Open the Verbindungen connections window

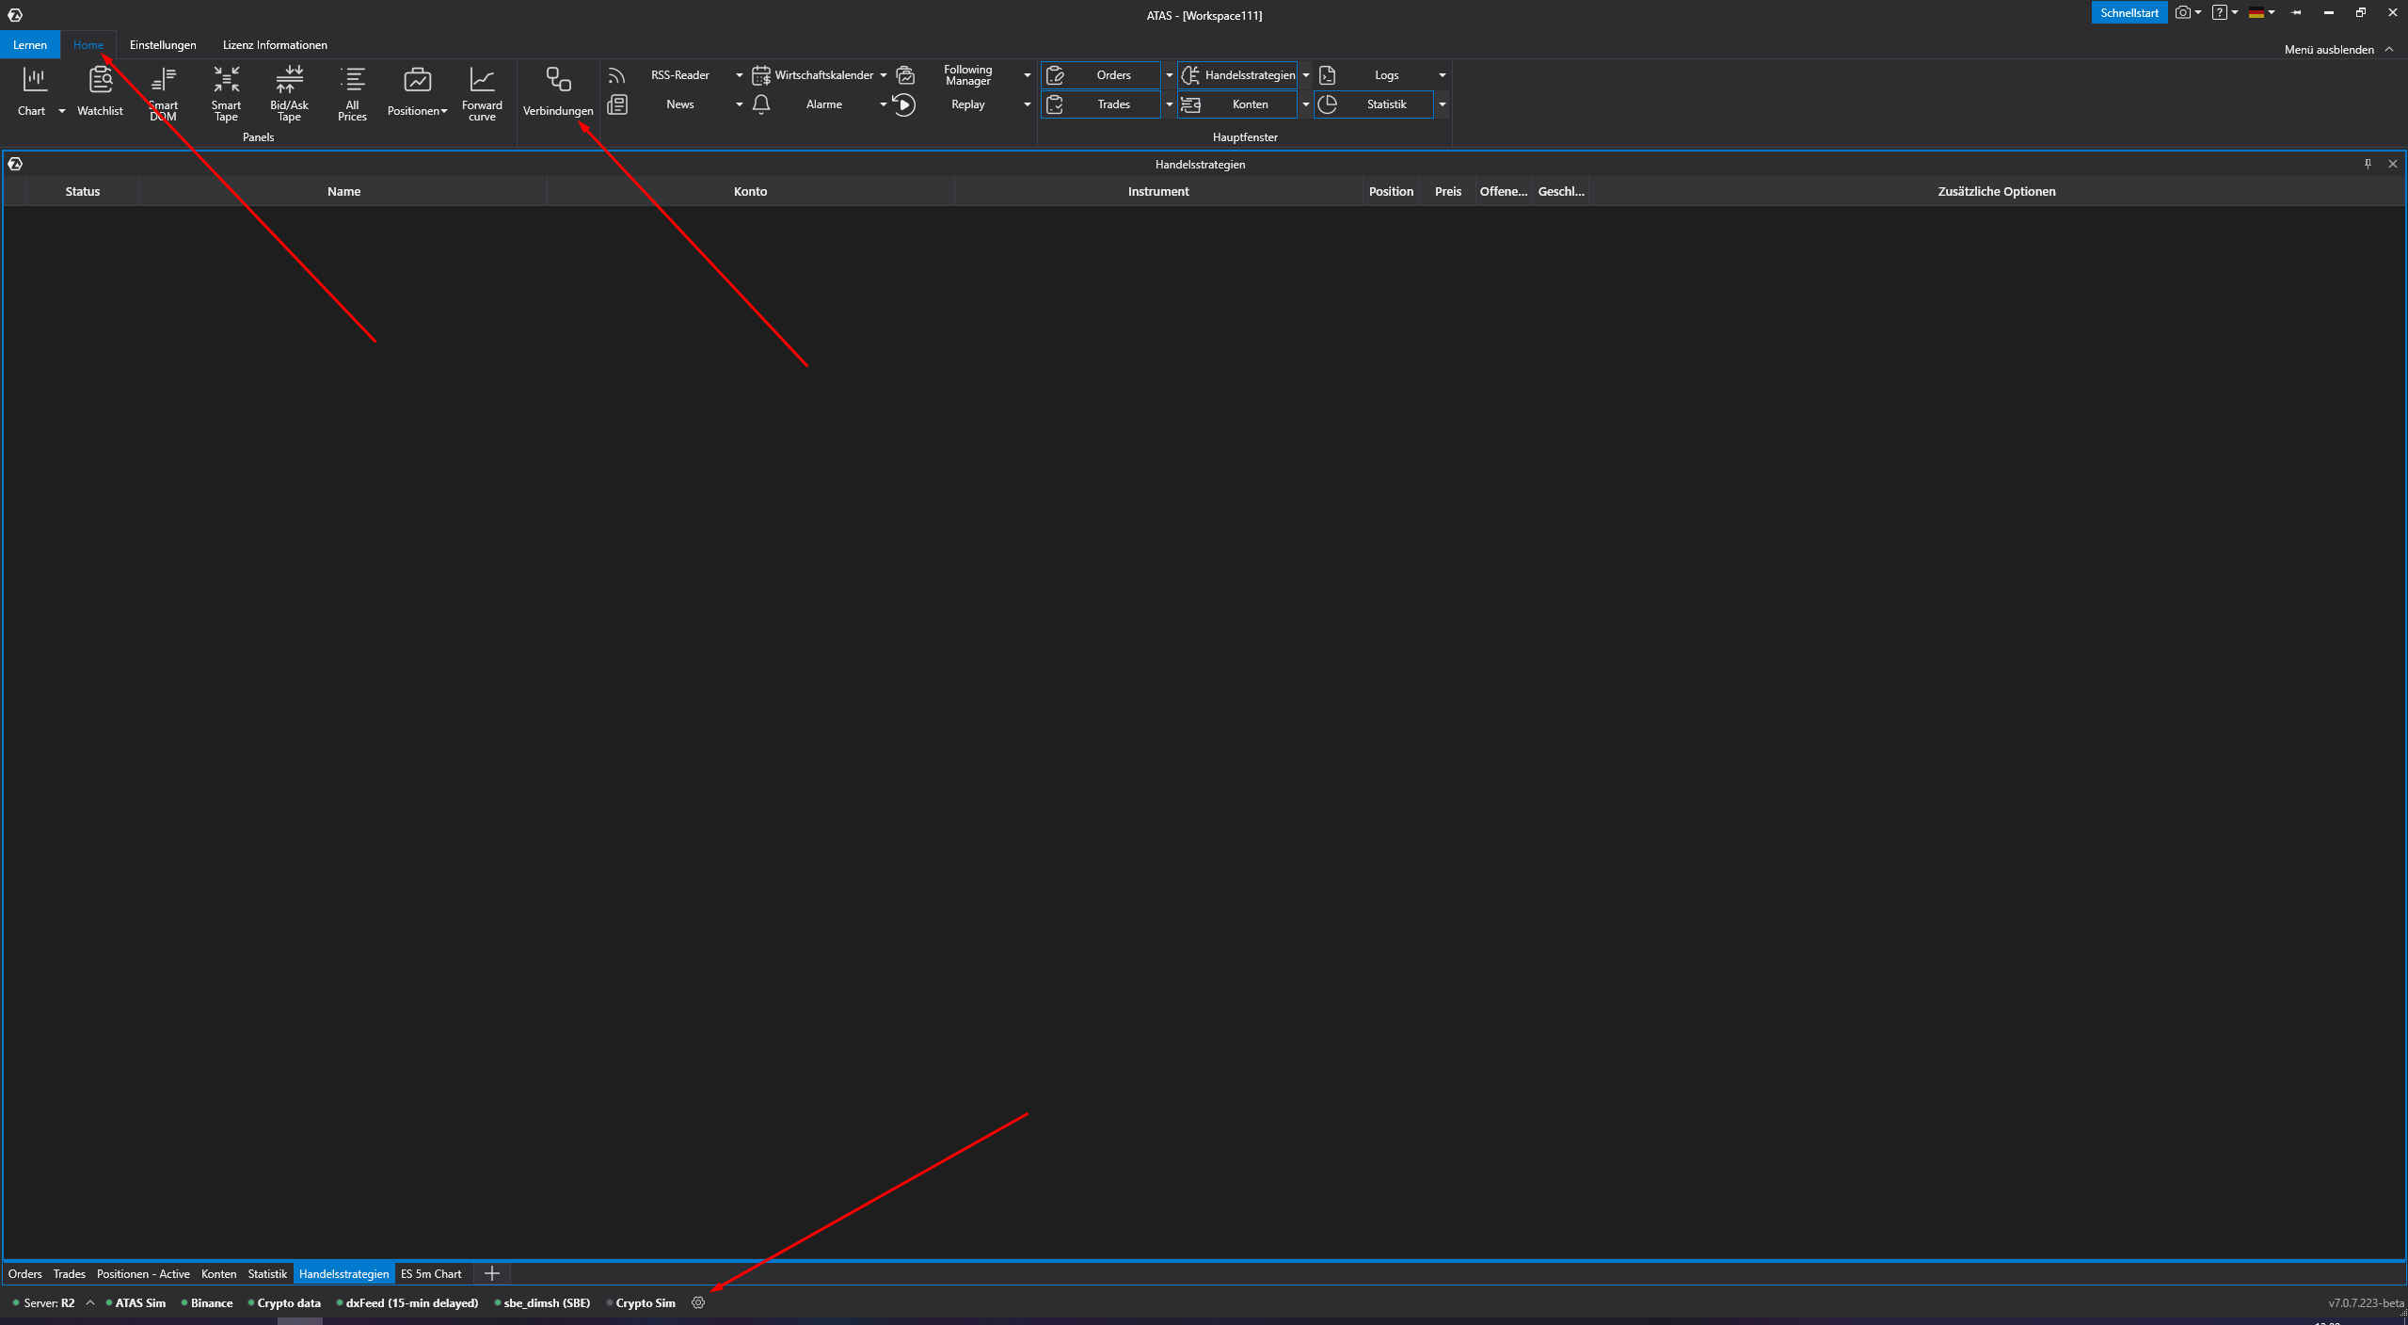pyautogui.click(x=558, y=91)
